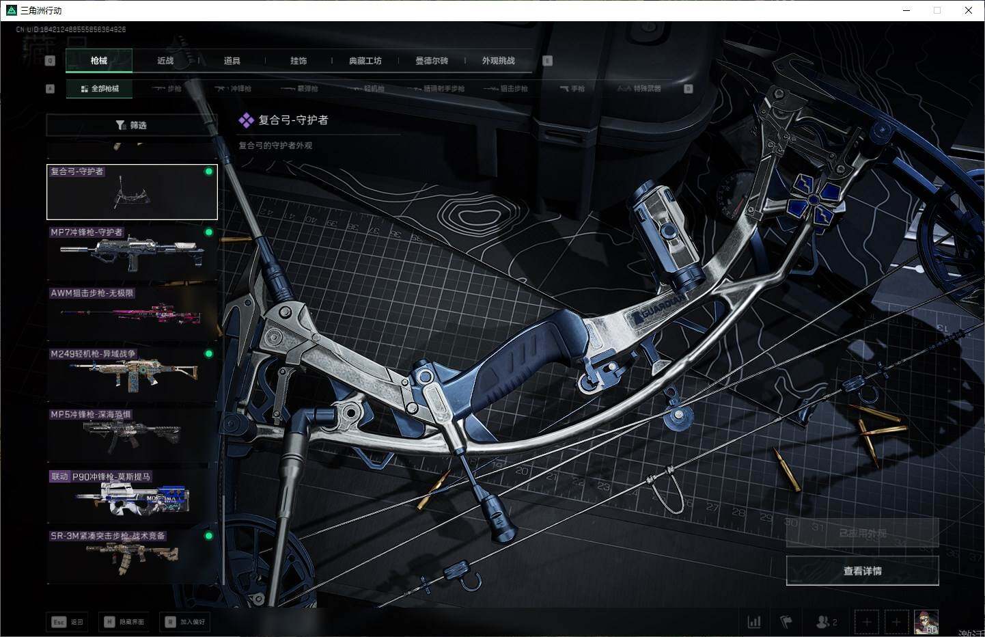Open the 筛选 filter dropdown

132,125
